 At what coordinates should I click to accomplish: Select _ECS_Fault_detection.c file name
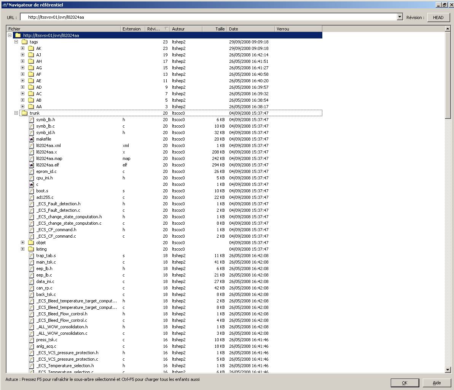point(58,210)
